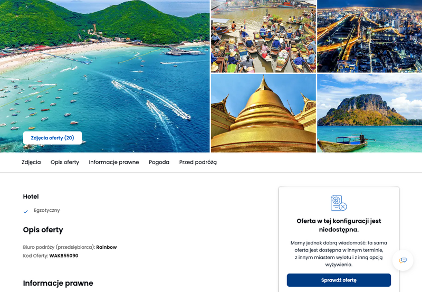Screen dimensions: 422x292
Task: Click the blue checkmark beside Egzotyczny
Action: click(x=25, y=212)
